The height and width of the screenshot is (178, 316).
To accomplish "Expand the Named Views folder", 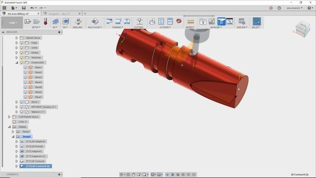I will [17, 38].
